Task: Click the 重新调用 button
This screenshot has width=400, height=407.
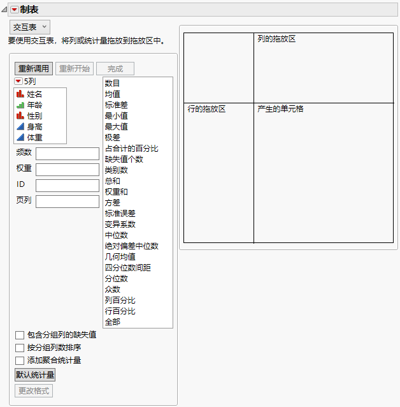Action: tap(34, 68)
